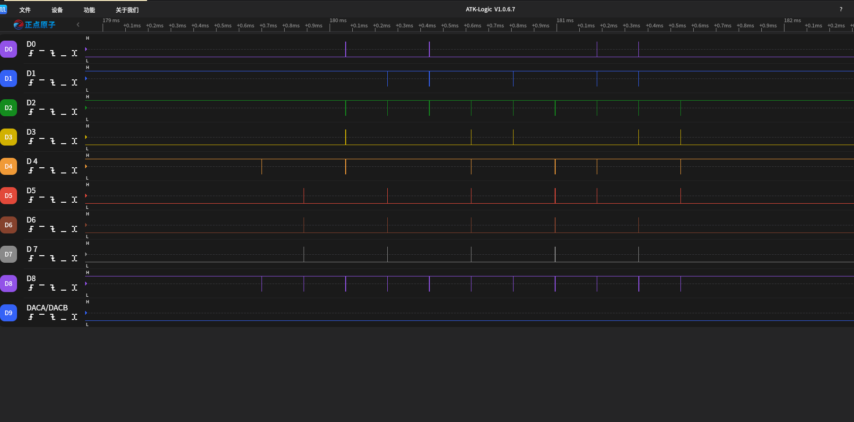Click the blue D9 channel badge
This screenshot has height=422, width=854.
pyautogui.click(x=9, y=313)
